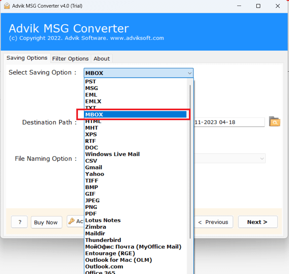Select DOC from the format list
The image size is (289, 274).
pos(136,148)
